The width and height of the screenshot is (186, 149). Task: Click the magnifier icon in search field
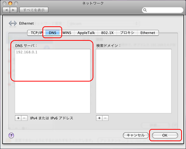click(x=145, y=10)
